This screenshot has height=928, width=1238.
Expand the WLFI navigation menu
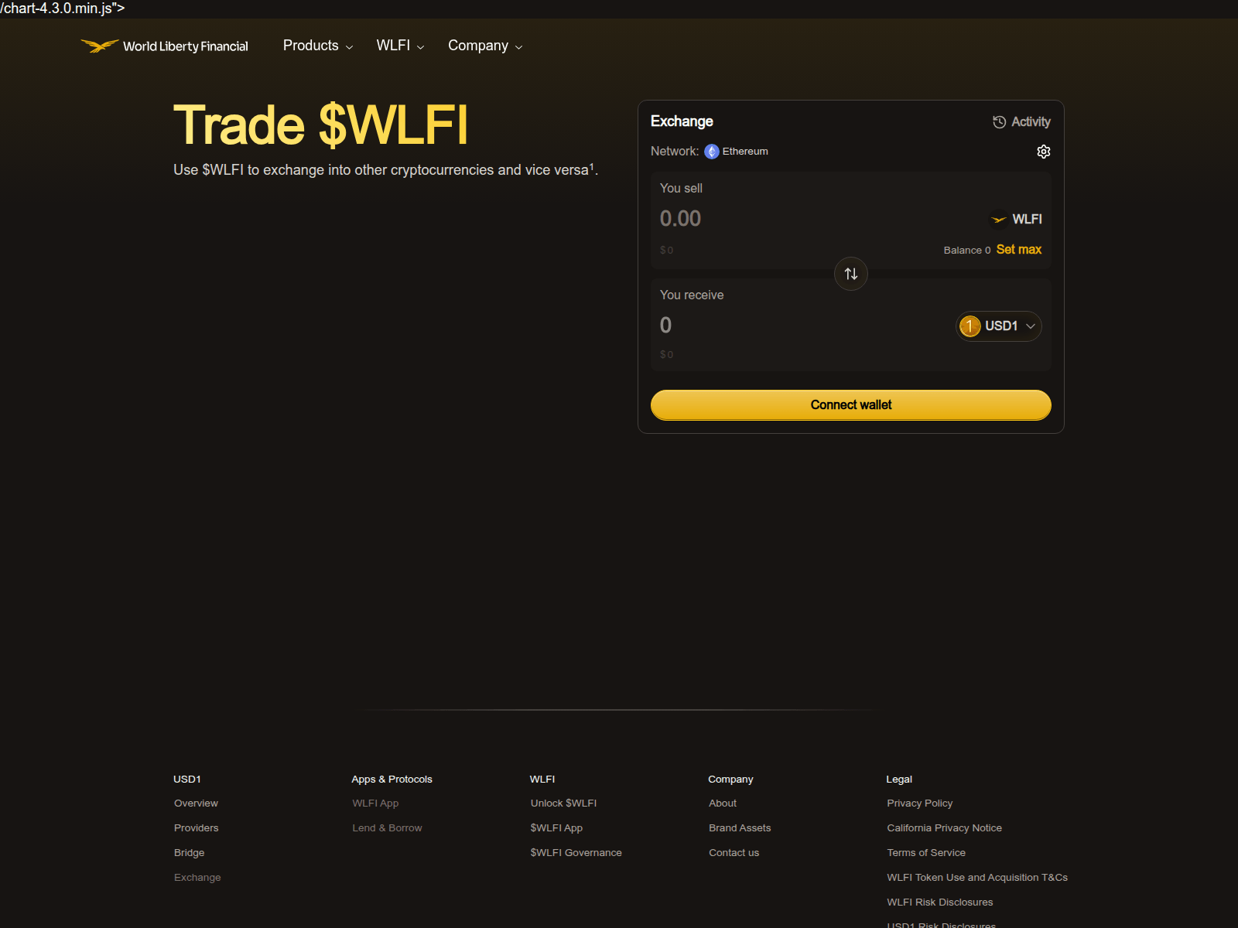point(400,46)
